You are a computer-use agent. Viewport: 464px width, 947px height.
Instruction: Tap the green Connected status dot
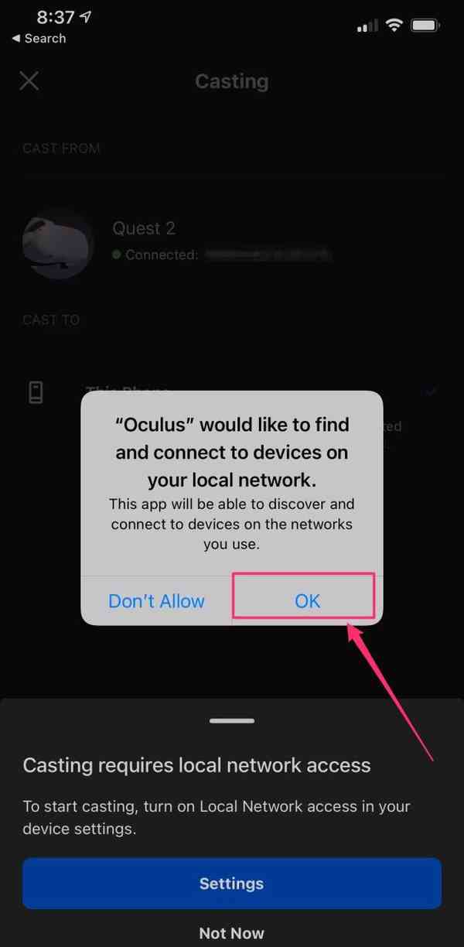tap(117, 254)
